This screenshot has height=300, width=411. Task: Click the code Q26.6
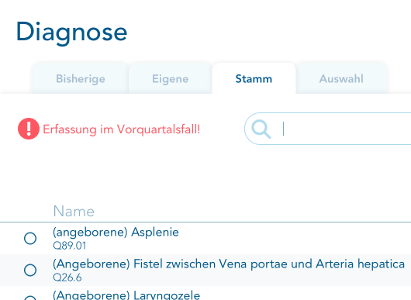click(x=67, y=278)
